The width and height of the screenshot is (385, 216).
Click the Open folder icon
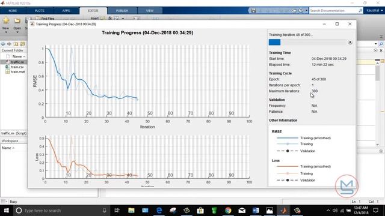click(x=17, y=20)
